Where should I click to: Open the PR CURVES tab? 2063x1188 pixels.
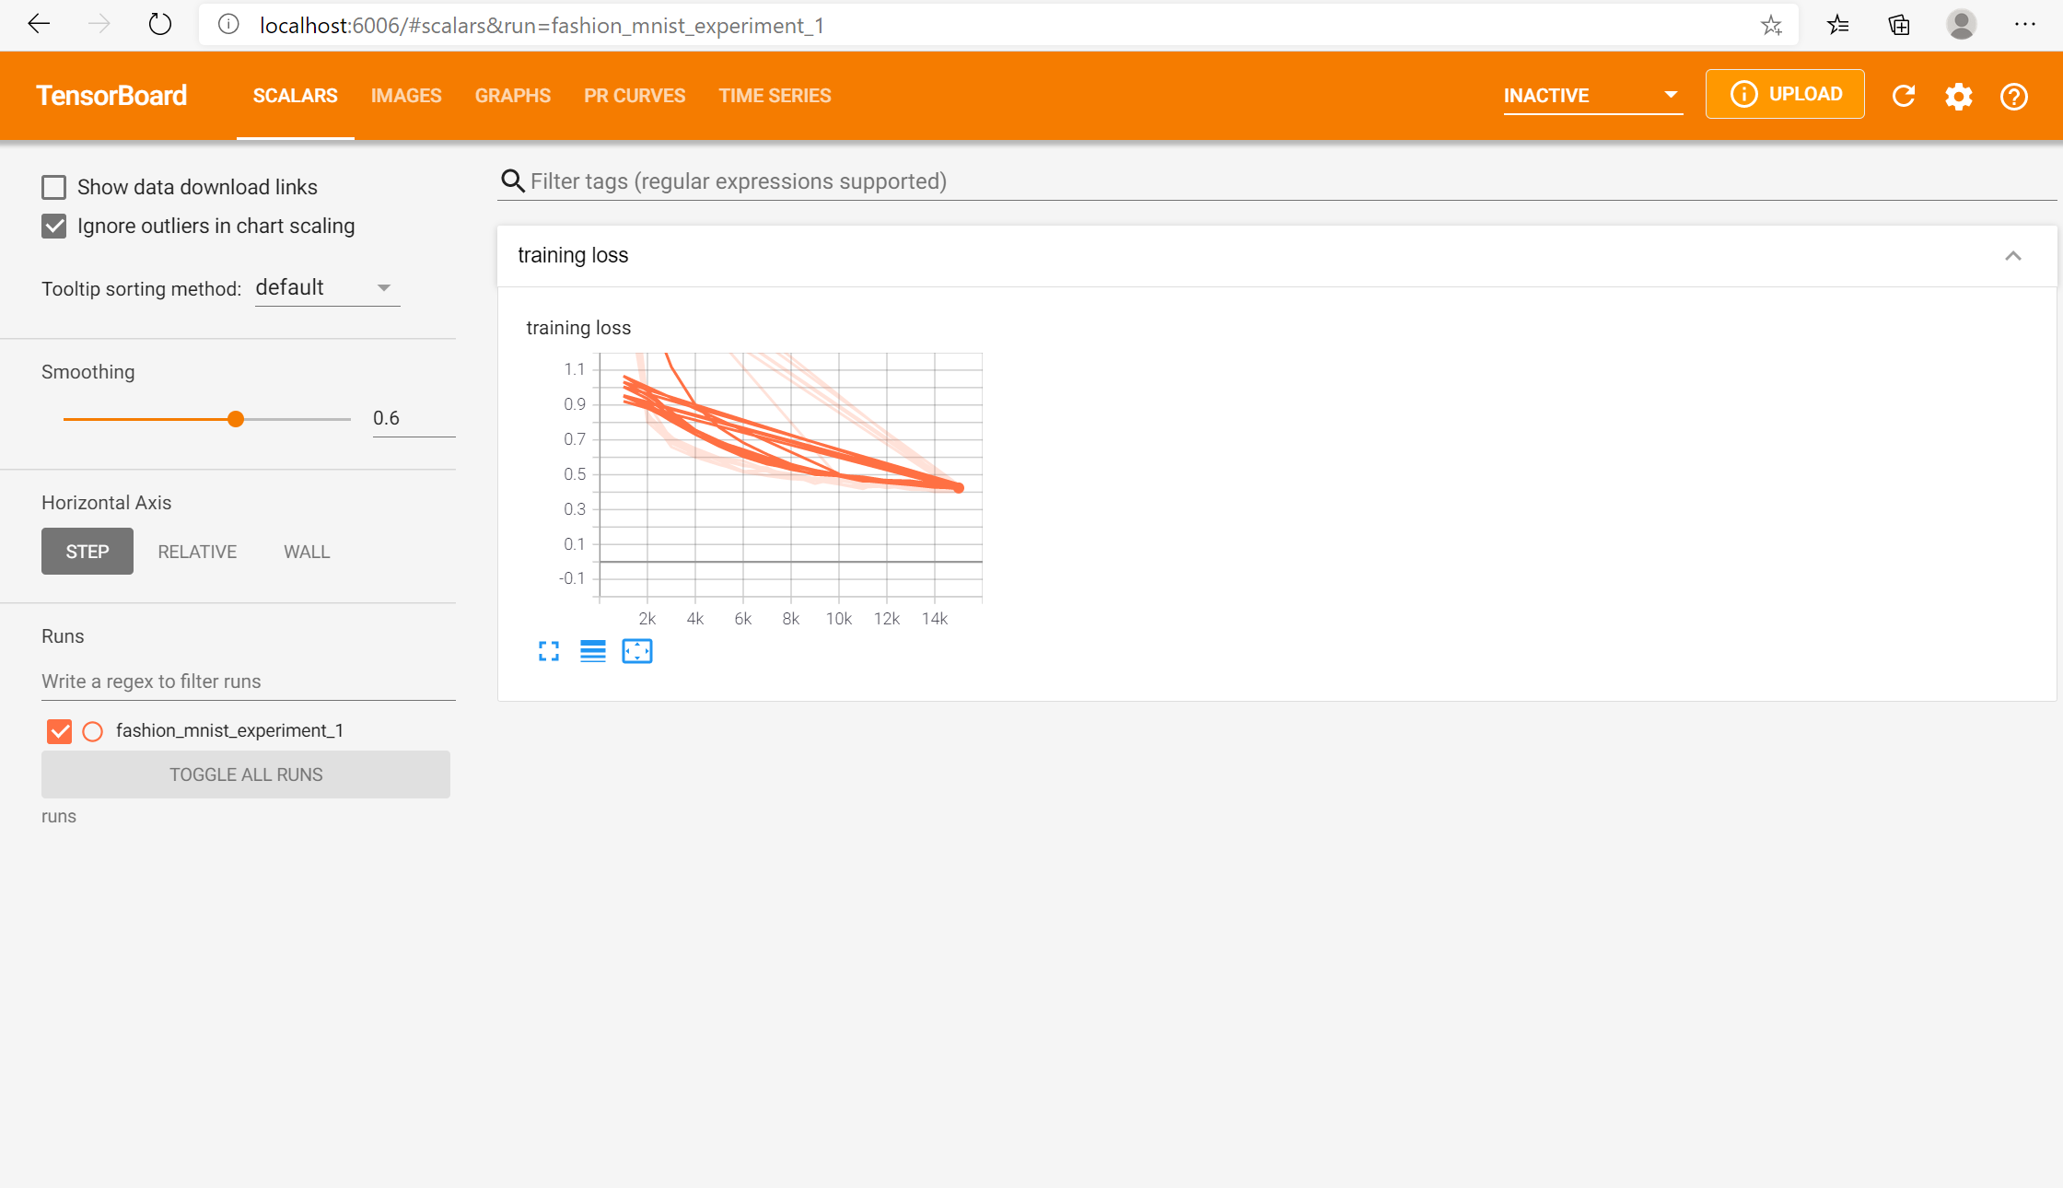tap(635, 96)
